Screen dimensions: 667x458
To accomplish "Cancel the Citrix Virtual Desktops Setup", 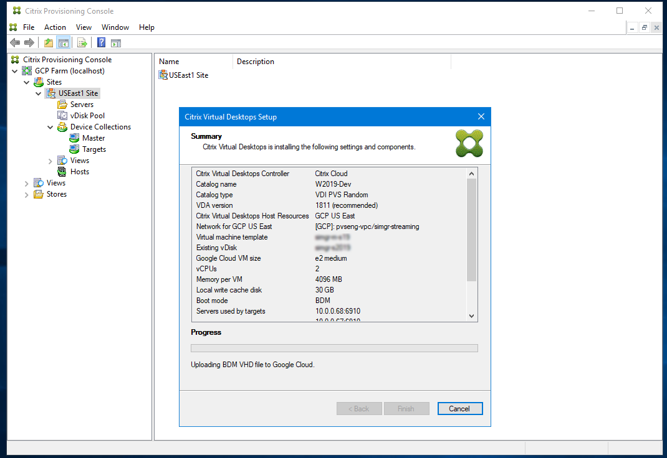I will [x=460, y=408].
